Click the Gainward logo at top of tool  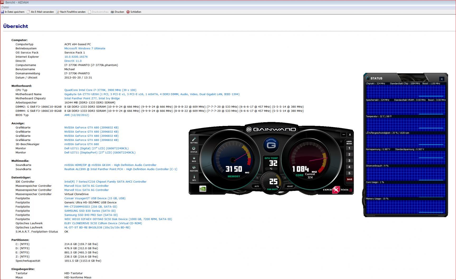pyautogui.click(x=271, y=129)
